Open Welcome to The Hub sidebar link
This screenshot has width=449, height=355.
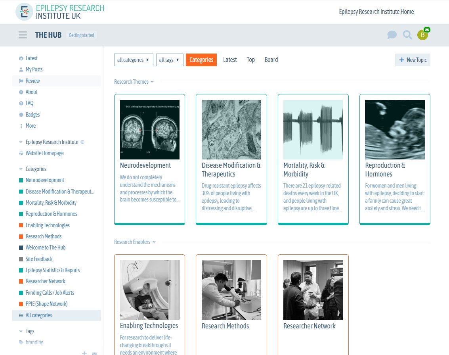pos(46,248)
